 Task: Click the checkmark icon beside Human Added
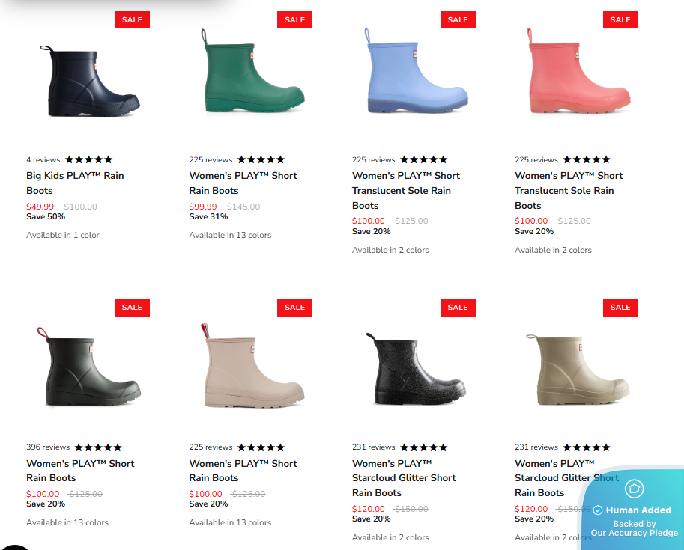click(x=598, y=510)
